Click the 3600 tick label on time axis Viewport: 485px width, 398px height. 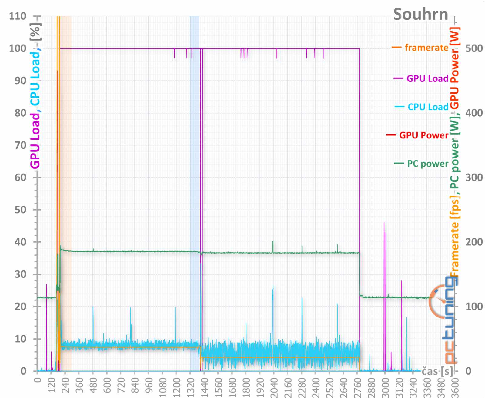[x=455, y=387]
